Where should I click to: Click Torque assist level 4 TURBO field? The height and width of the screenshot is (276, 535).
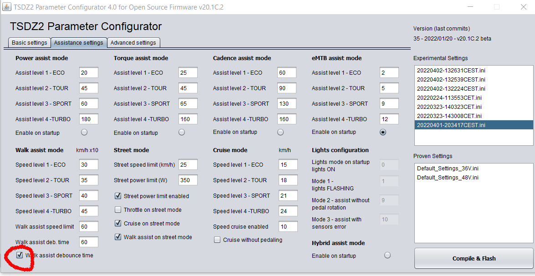pos(188,119)
